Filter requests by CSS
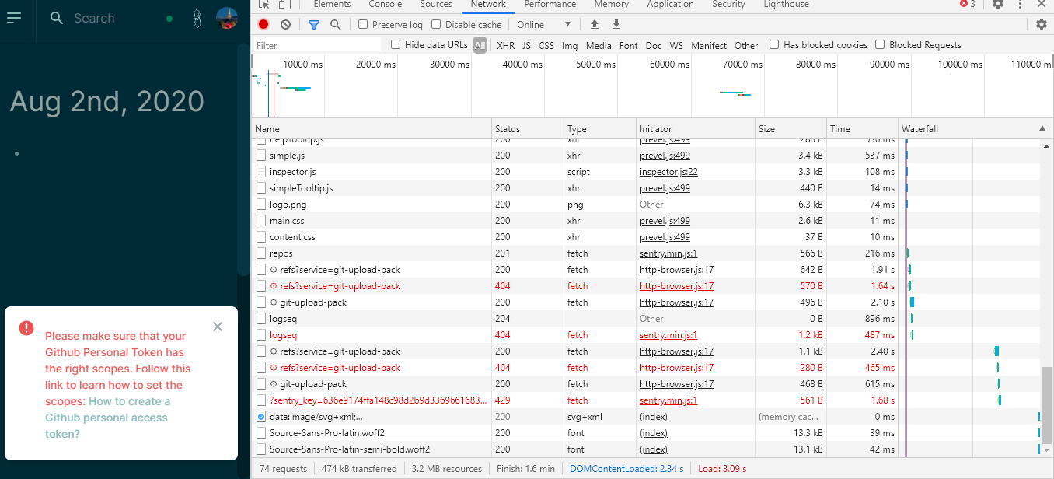 (x=546, y=45)
